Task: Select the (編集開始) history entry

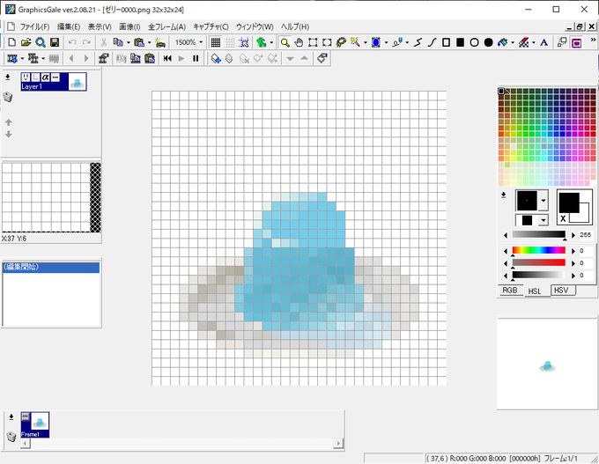Action: point(51,267)
